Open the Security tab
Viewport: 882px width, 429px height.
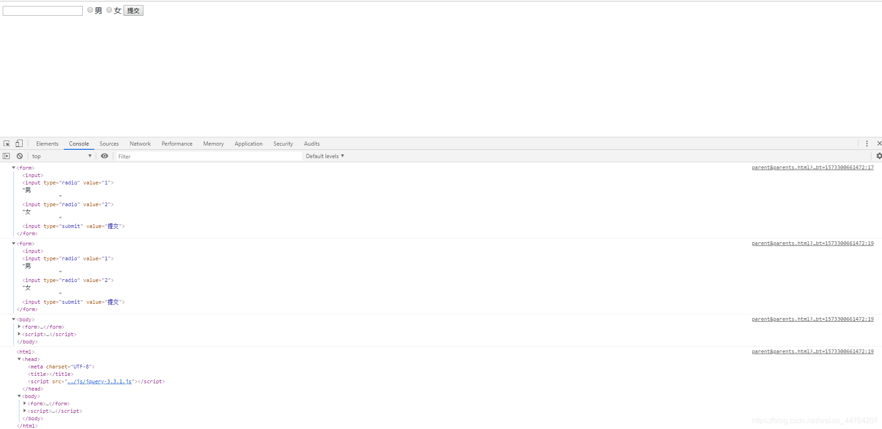(283, 144)
